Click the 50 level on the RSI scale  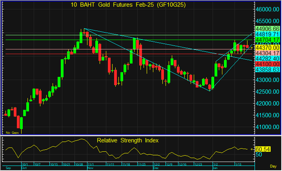click(258, 155)
